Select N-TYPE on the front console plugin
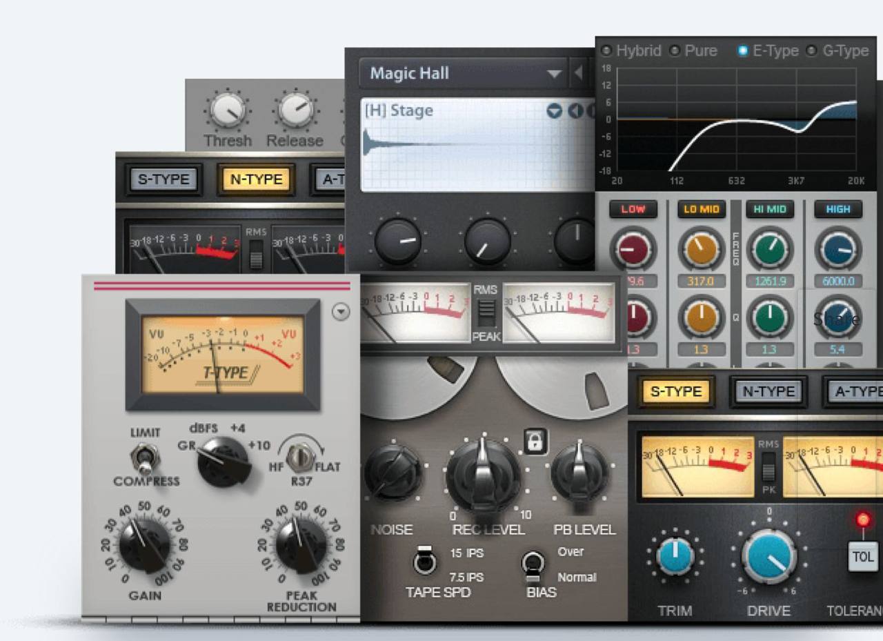Screen dimensions: 883x641 tap(767, 391)
